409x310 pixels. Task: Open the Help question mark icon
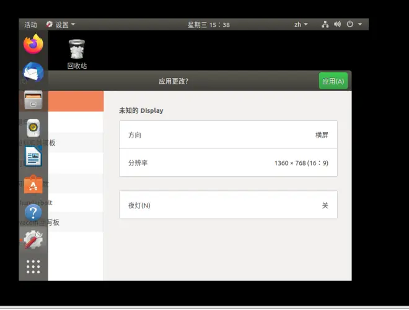coord(33,213)
